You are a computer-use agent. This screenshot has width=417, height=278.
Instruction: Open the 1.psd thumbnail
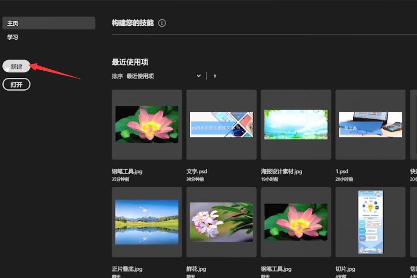[x=370, y=125]
